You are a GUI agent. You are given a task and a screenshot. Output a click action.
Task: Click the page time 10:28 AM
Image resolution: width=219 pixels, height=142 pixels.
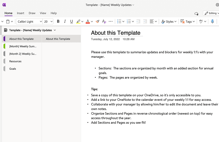point(128,39)
